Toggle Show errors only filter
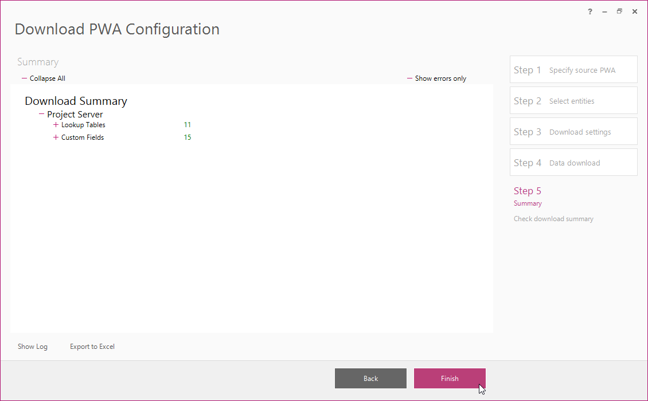The width and height of the screenshot is (648, 401). click(x=437, y=78)
